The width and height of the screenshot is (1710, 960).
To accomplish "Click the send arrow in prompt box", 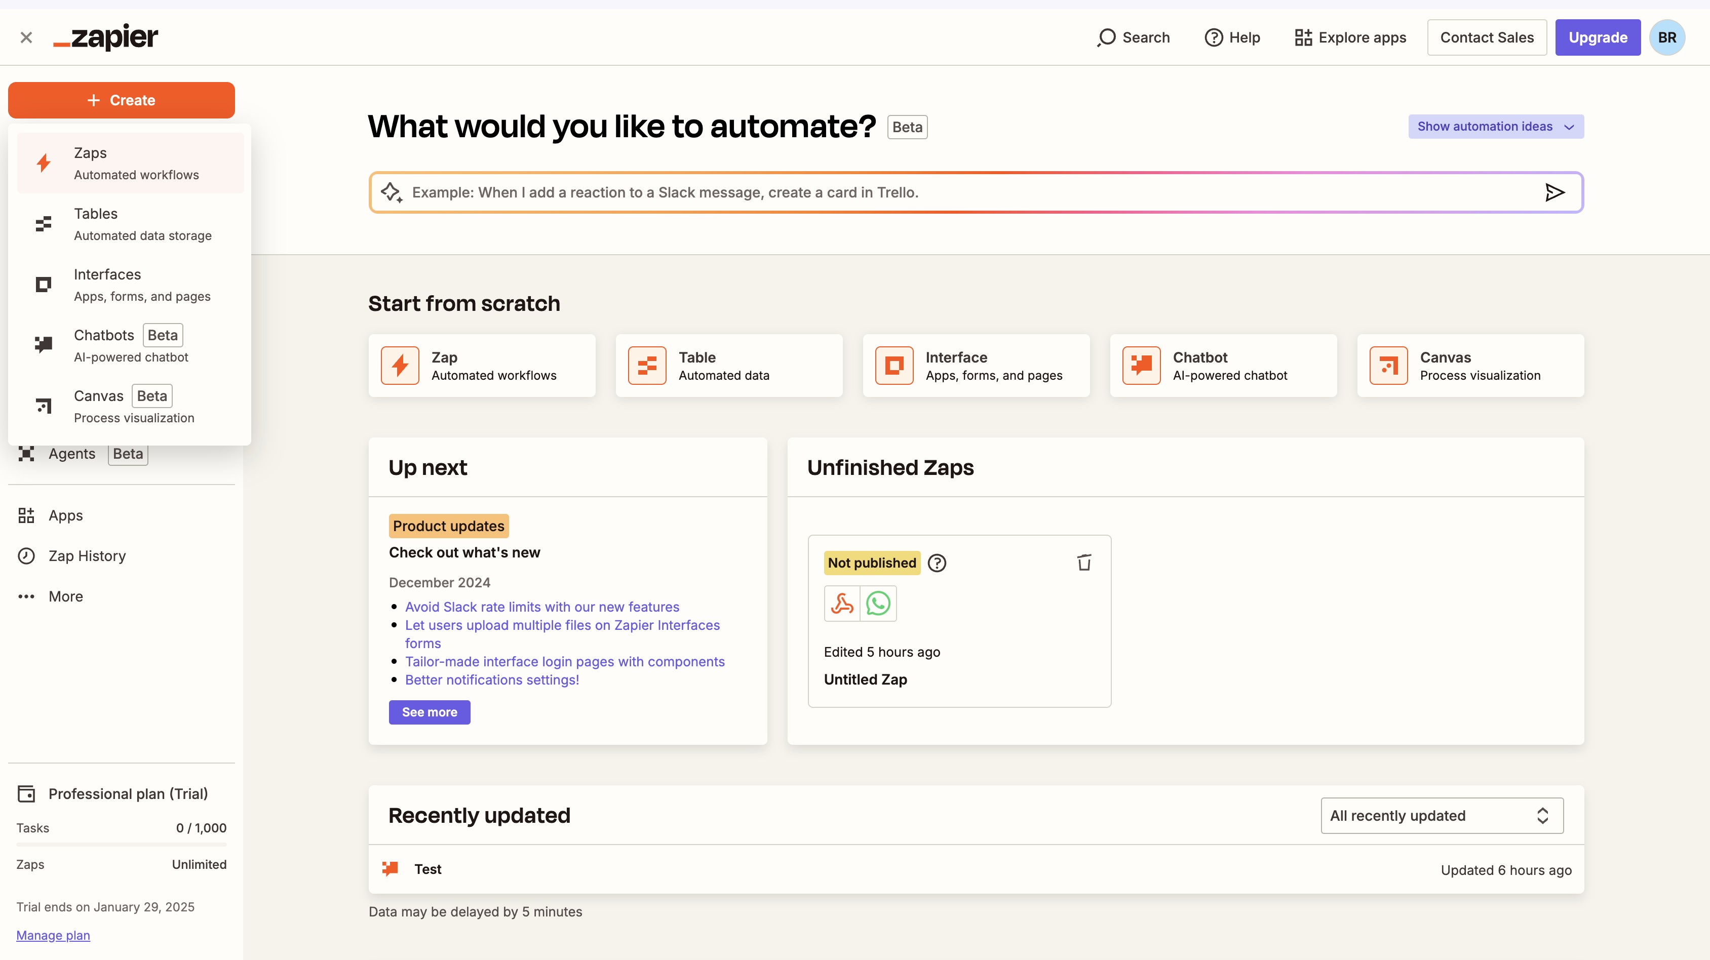I will coord(1554,192).
